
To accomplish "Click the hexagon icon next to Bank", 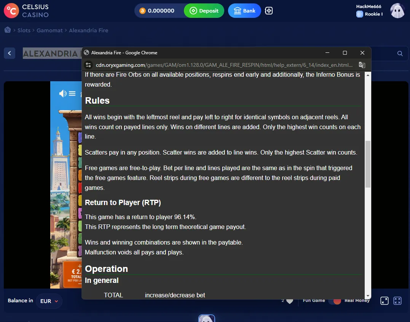I will [269, 11].
